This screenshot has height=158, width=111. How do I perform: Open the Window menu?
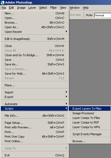pyautogui.click(x=74, y=8)
